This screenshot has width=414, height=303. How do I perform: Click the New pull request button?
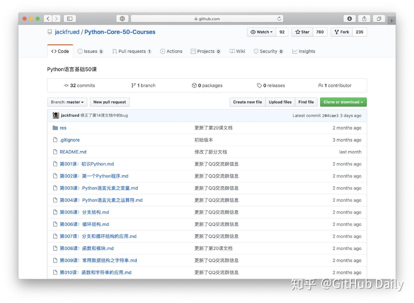[x=110, y=102]
